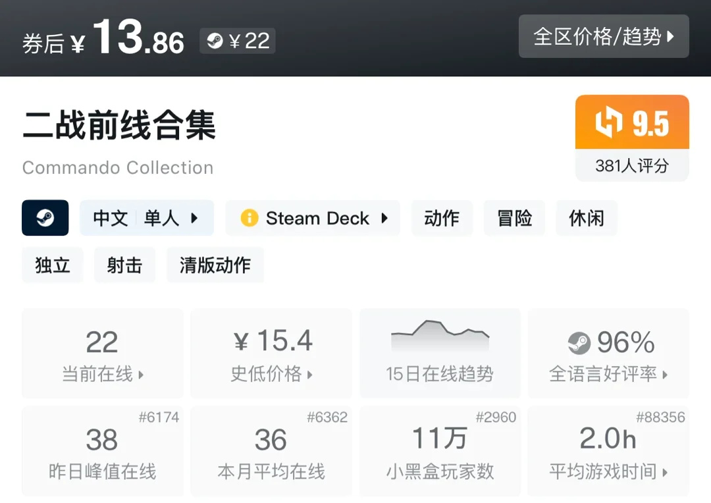Click the Steam Deck yellow info icon
Viewport: 711px width, 503px height.
point(250,218)
